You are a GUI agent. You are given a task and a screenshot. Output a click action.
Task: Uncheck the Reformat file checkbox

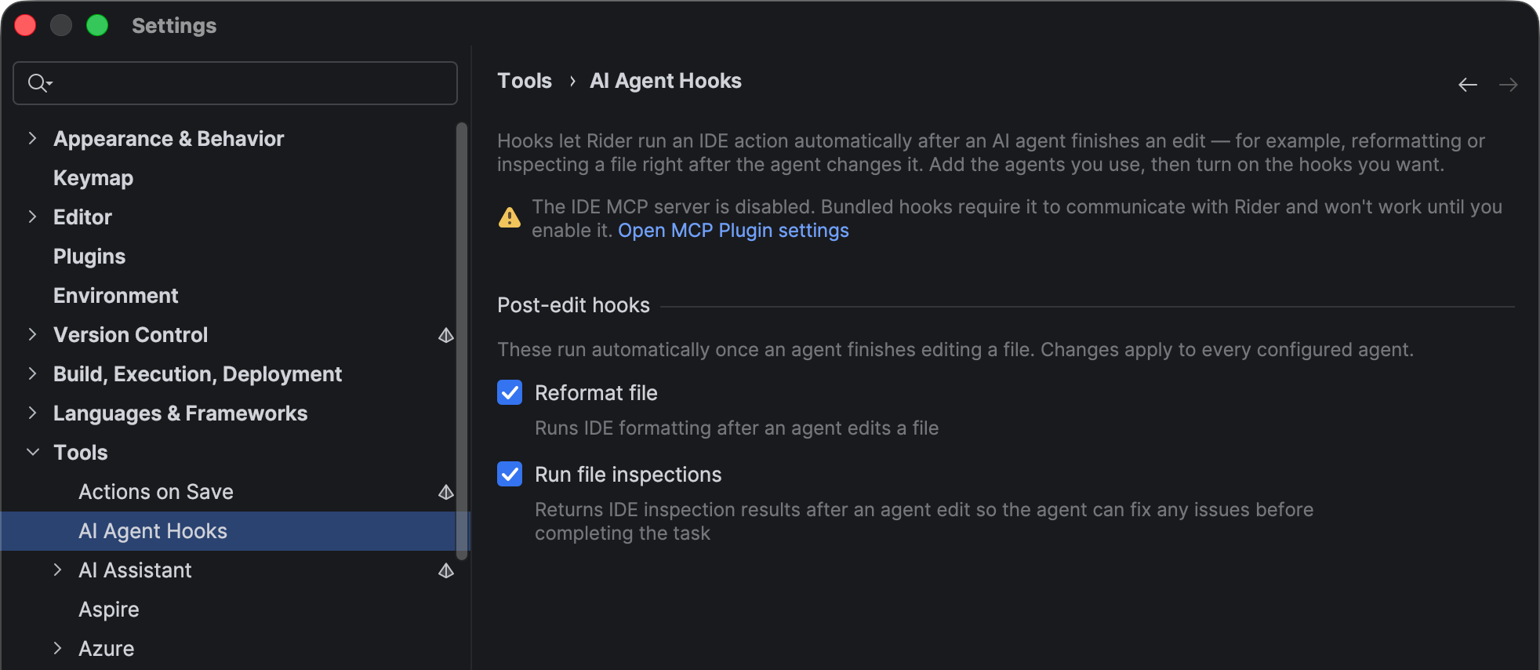(x=510, y=392)
